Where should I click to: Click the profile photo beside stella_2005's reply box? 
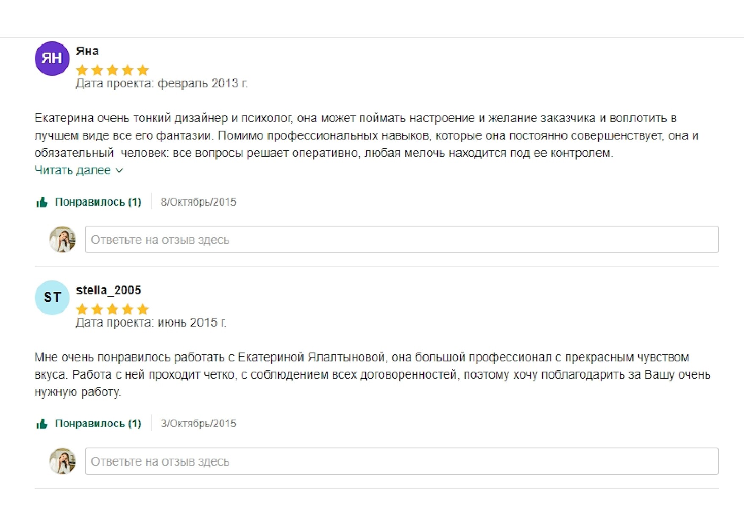click(x=63, y=461)
